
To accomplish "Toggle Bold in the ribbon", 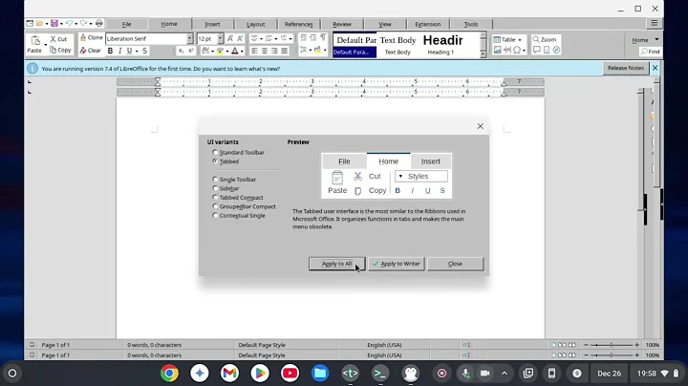I will point(110,51).
